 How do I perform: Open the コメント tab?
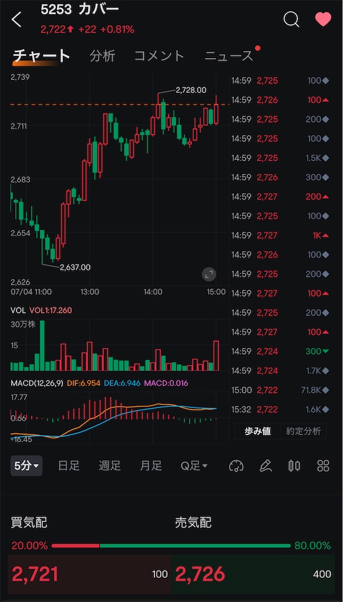(x=159, y=56)
